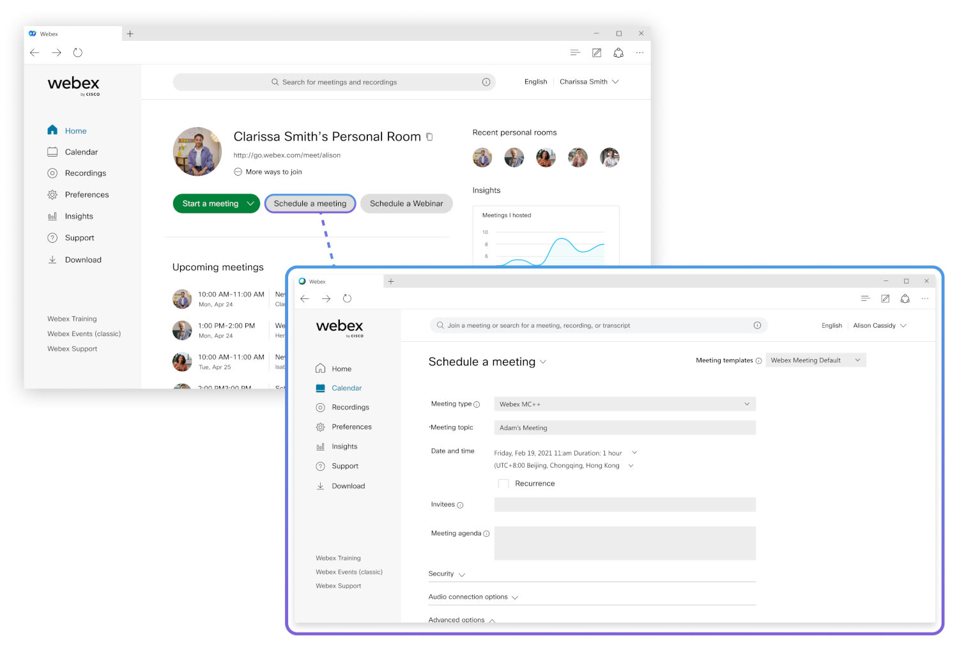Expand Schedule a meeting title chevron
Screen dimensions: 966x660
pos(543,362)
